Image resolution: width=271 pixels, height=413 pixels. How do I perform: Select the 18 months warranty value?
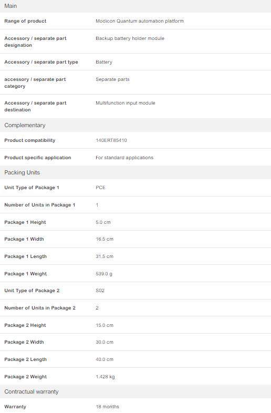click(107, 407)
